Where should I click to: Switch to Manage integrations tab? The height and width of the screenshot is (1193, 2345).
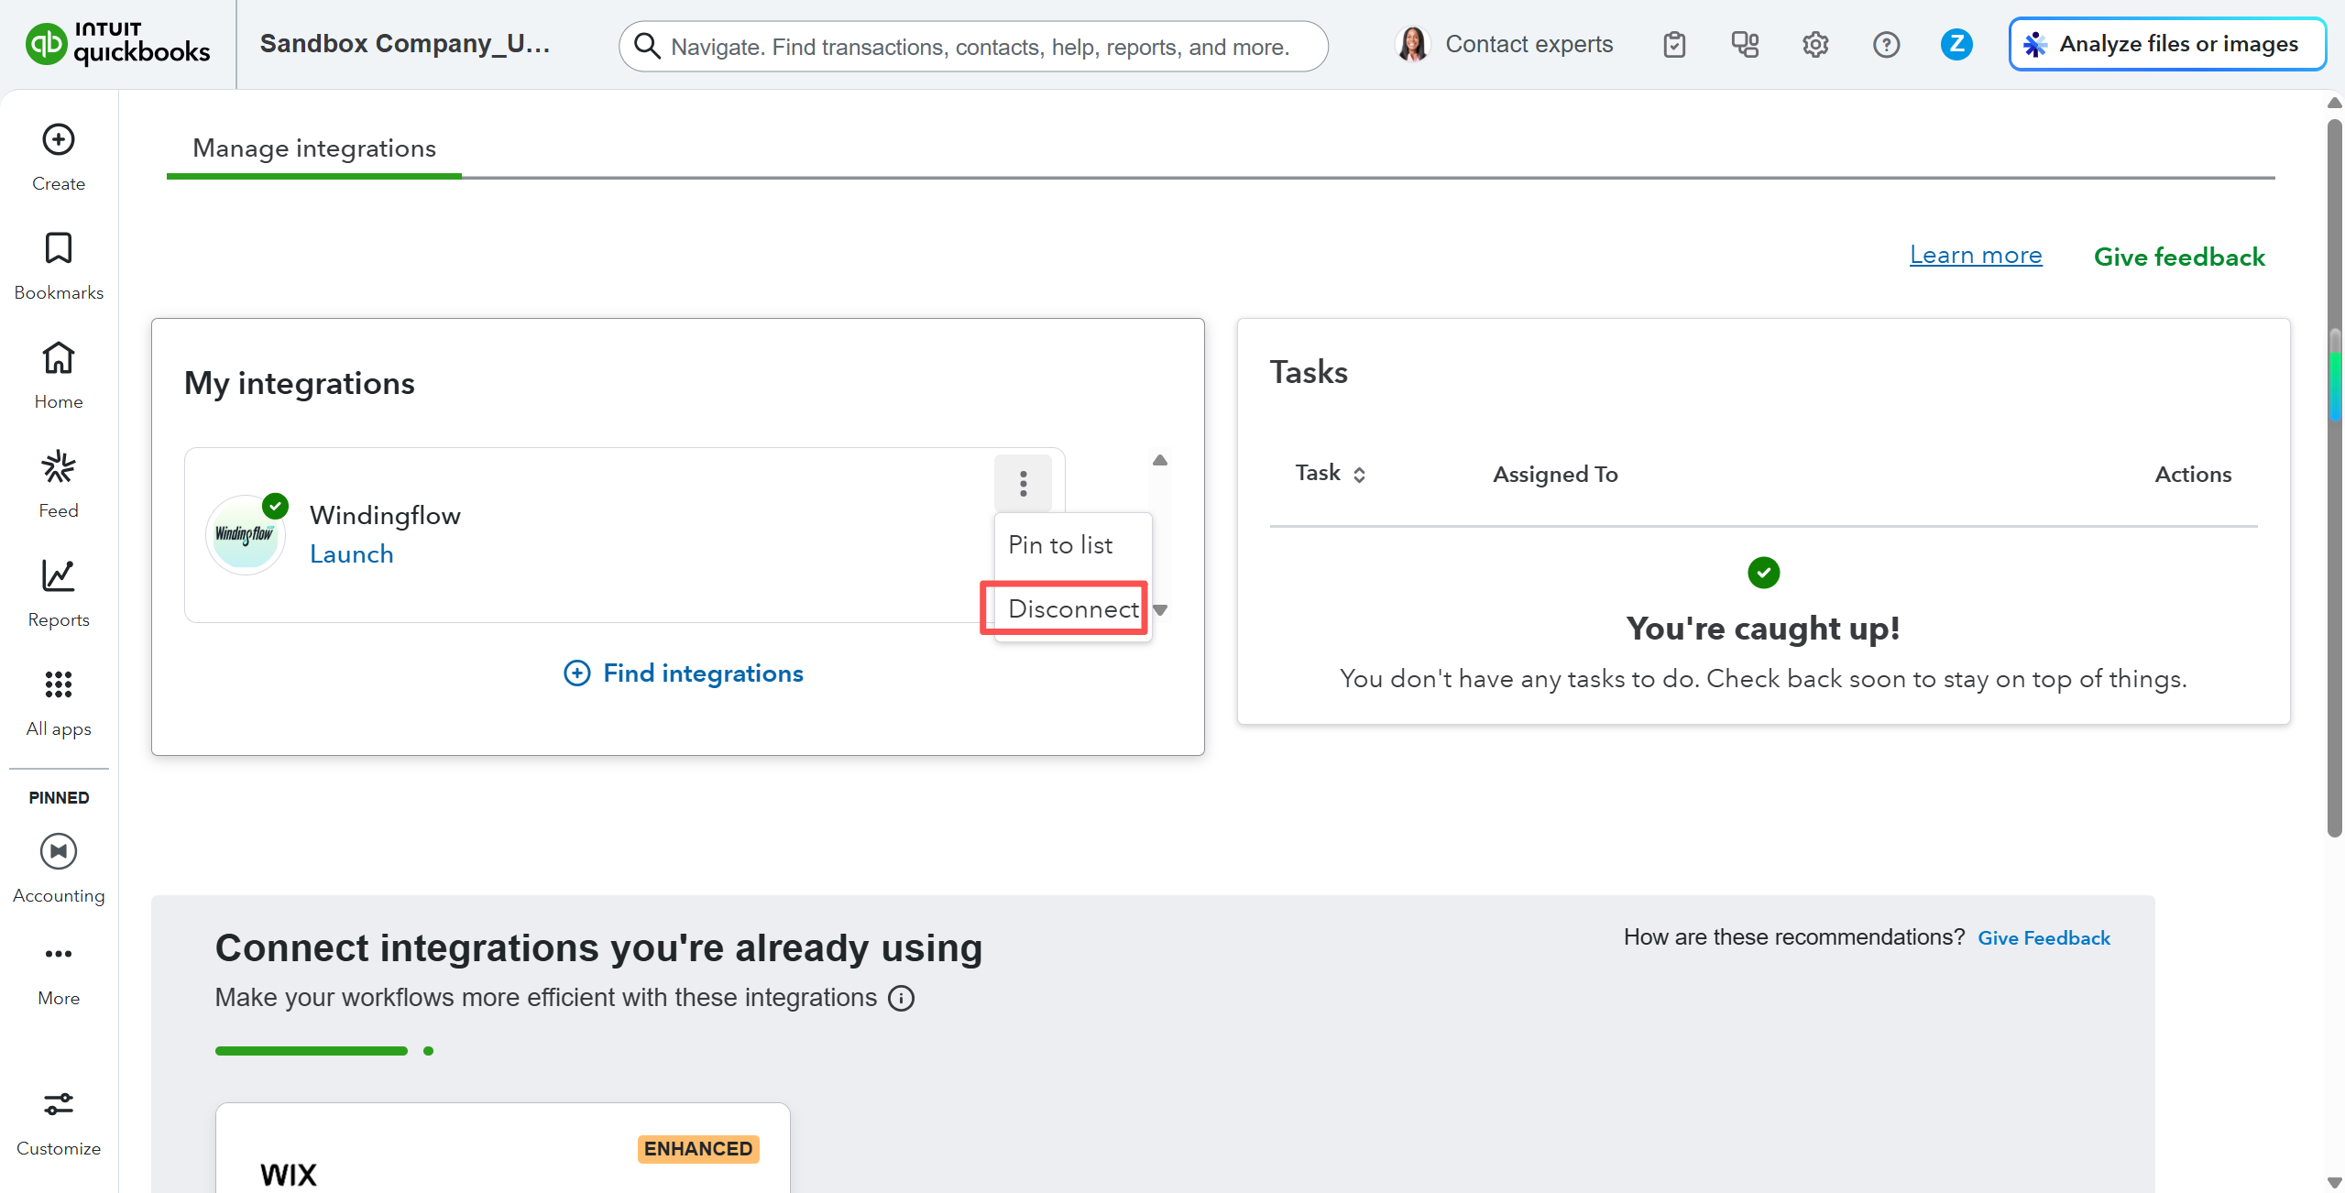(x=314, y=148)
